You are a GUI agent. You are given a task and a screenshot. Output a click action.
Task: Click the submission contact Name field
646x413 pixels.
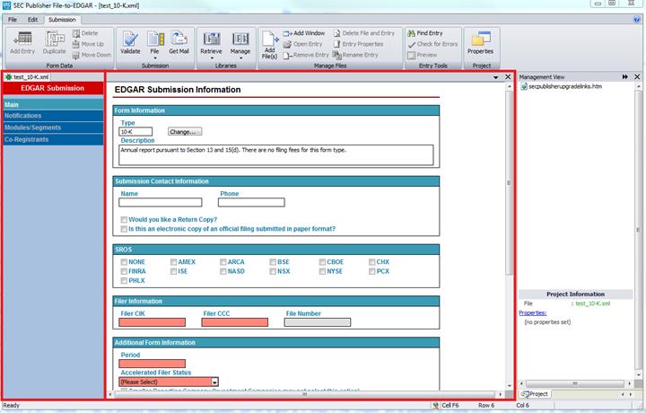pyautogui.click(x=161, y=202)
